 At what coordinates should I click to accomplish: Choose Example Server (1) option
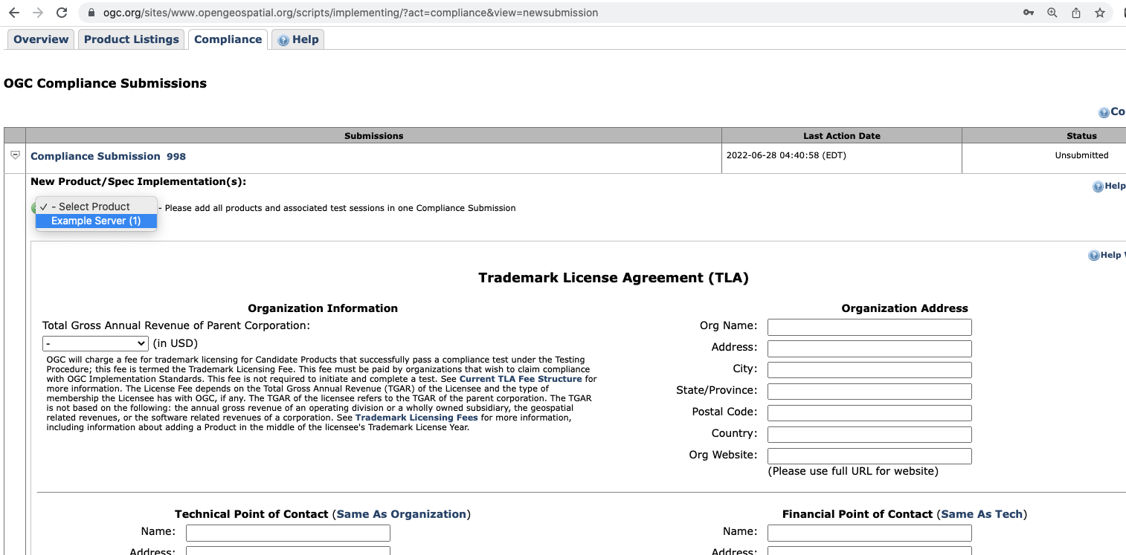click(x=96, y=221)
